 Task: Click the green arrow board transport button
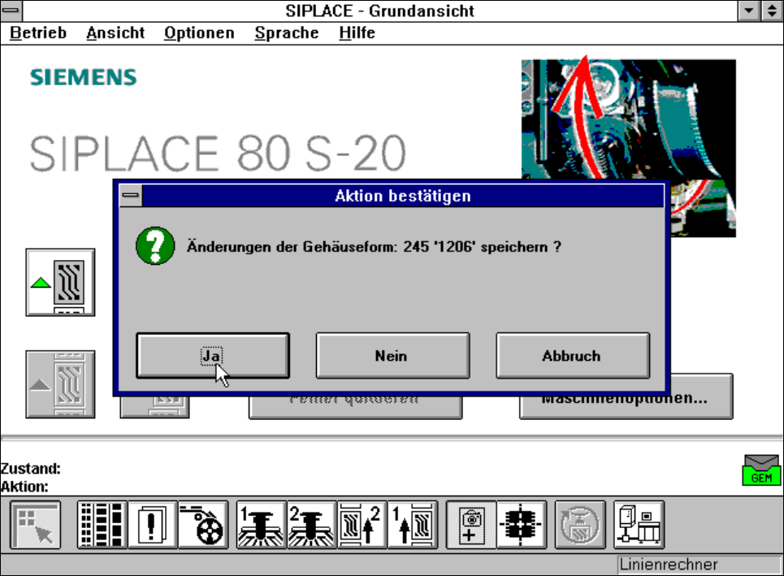click(60, 282)
